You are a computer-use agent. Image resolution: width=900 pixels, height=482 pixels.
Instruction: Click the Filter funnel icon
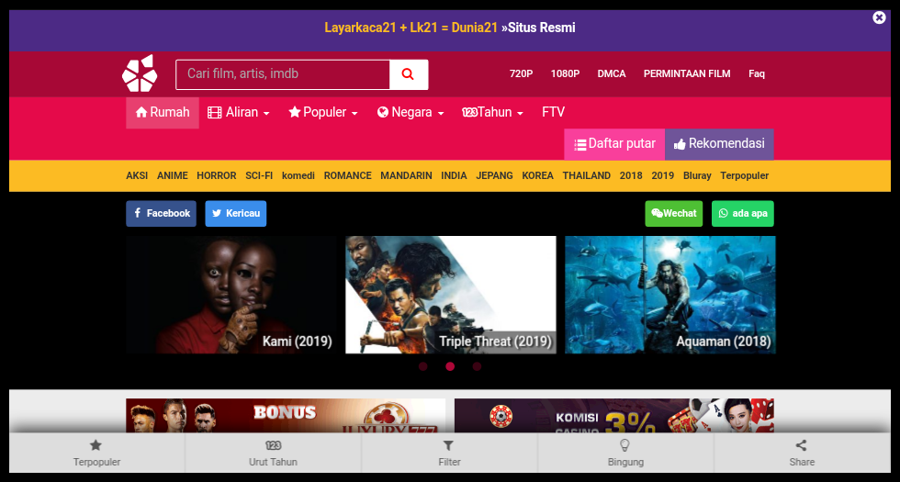[x=449, y=445]
